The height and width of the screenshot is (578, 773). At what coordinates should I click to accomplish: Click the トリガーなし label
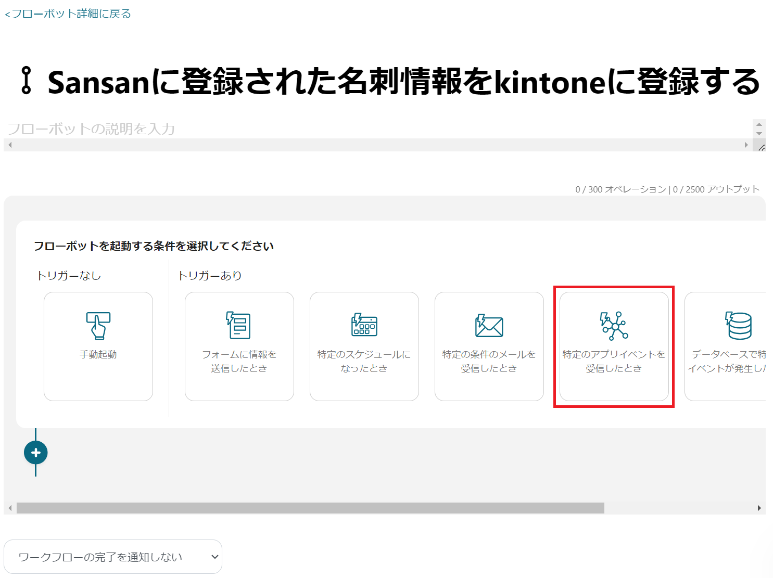tap(69, 276)
